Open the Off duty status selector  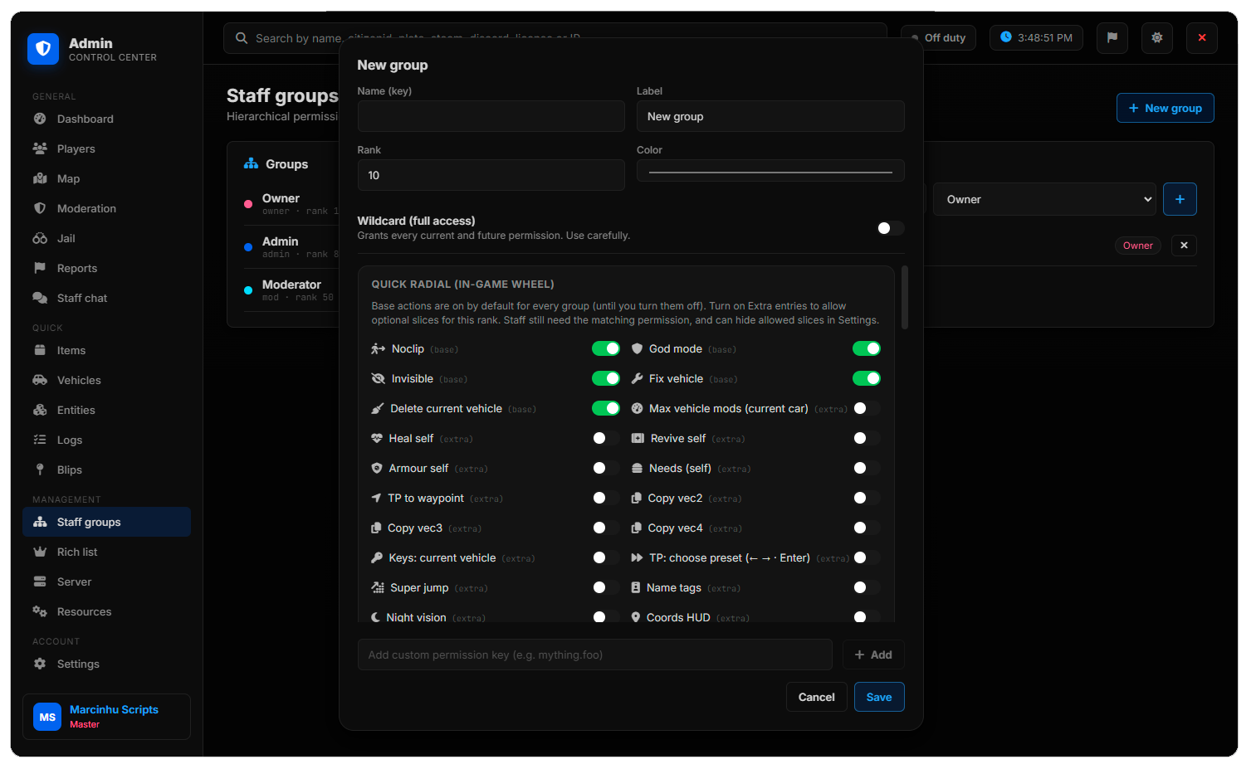(938, 37)
